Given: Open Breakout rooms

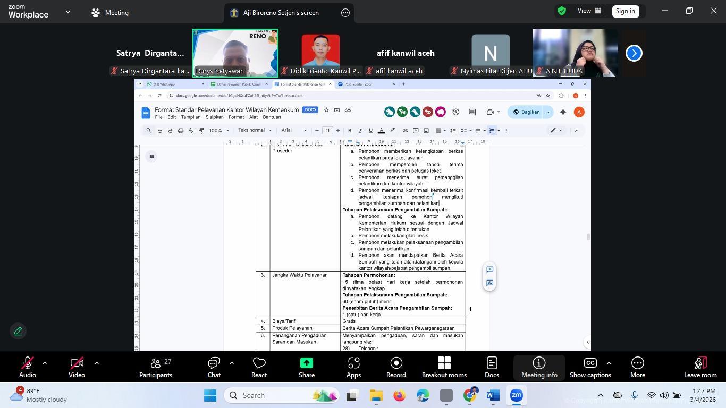Looking at the screenshot, I should click(x=444, y=367).
